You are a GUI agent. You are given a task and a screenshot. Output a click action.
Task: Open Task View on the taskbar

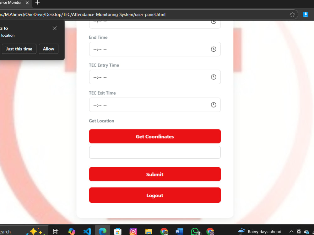coord(56,232)
